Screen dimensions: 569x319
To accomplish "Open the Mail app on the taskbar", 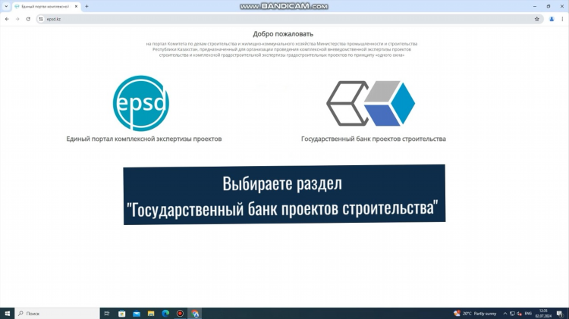I will [137, 313].
